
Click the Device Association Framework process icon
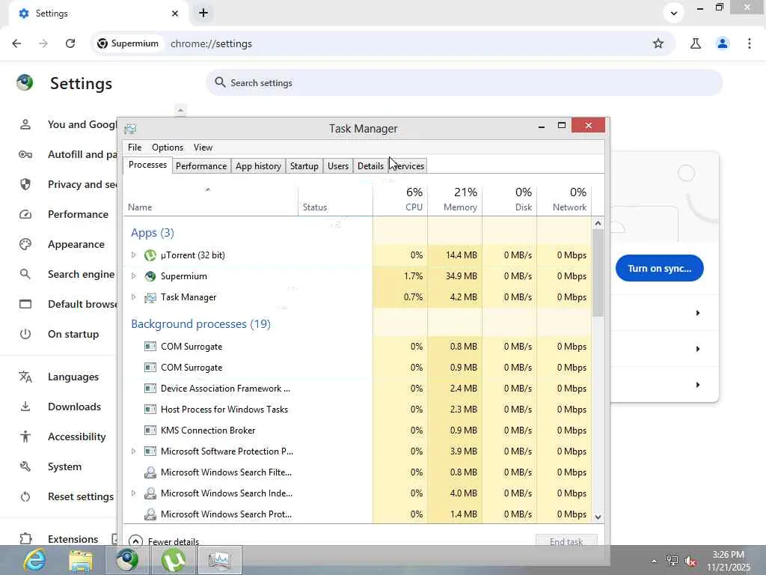[x=150, y=389]
